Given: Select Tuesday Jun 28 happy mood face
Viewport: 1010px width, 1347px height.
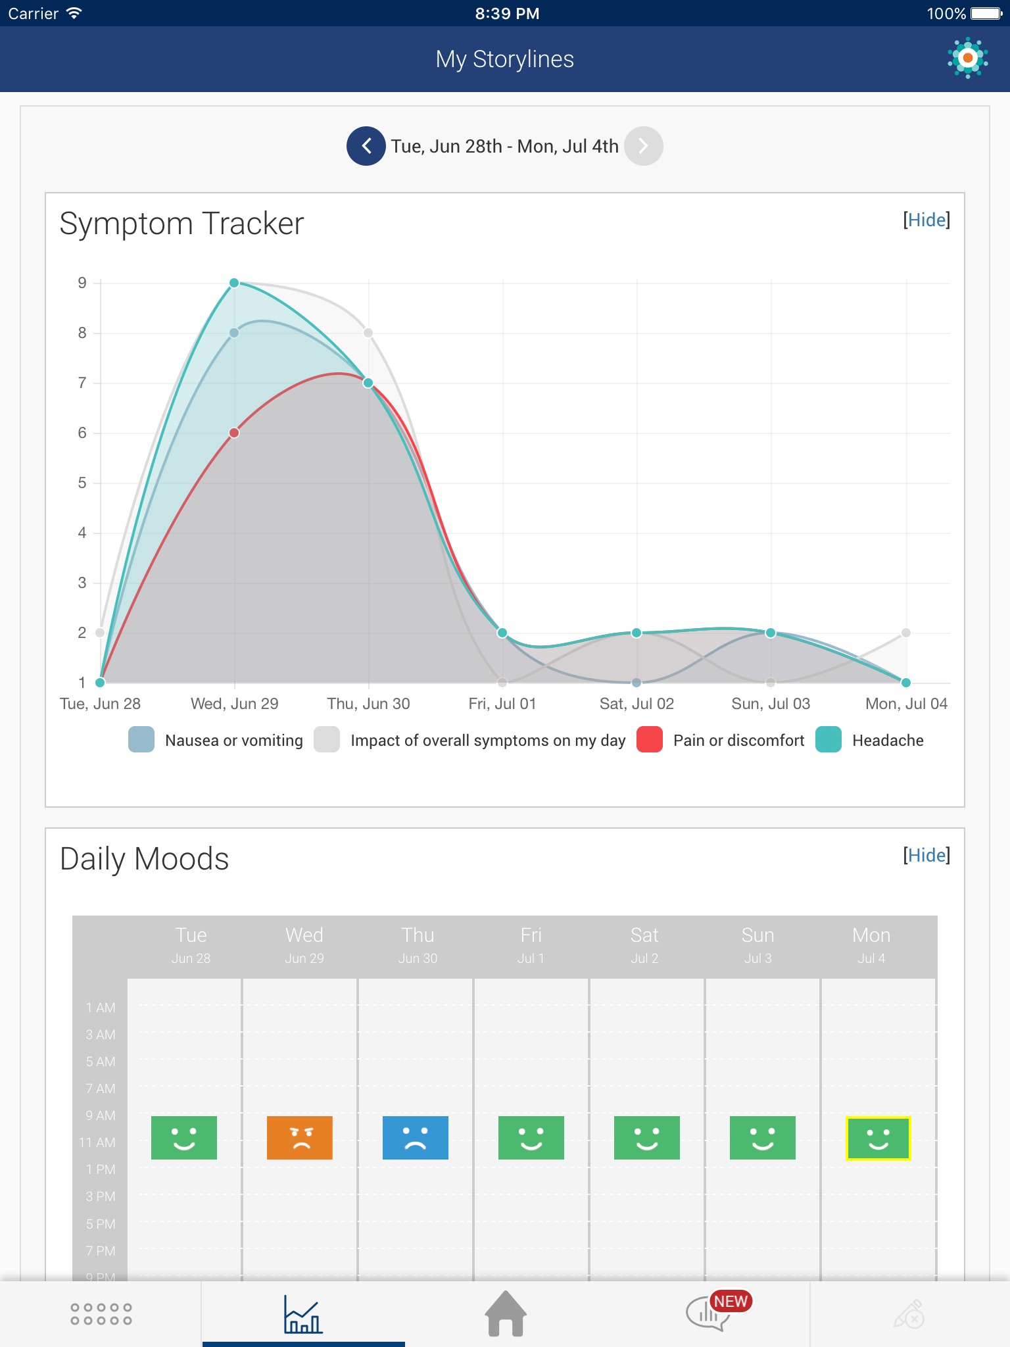Looking at the screenshot, I should pyautogui.click(x=184, y=1138).
